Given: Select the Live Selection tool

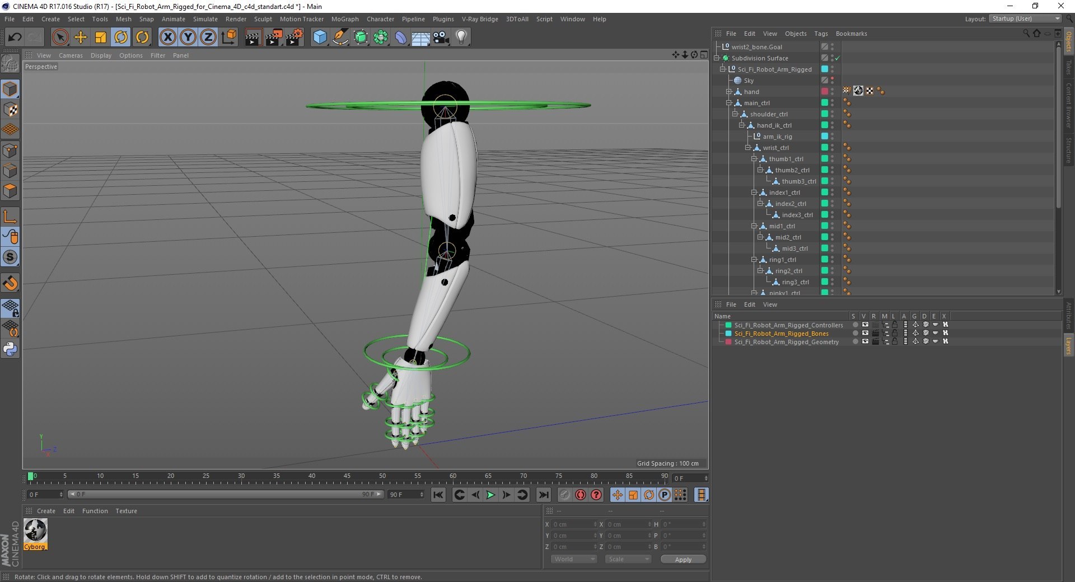Looking at the screenshot, I should point(60,37).
